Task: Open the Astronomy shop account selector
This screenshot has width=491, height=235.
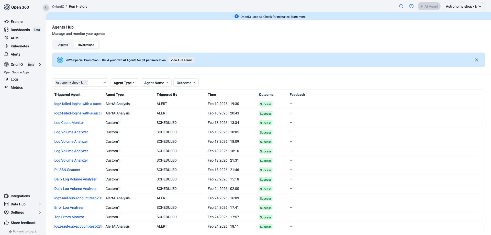Action: coord(463,6)
